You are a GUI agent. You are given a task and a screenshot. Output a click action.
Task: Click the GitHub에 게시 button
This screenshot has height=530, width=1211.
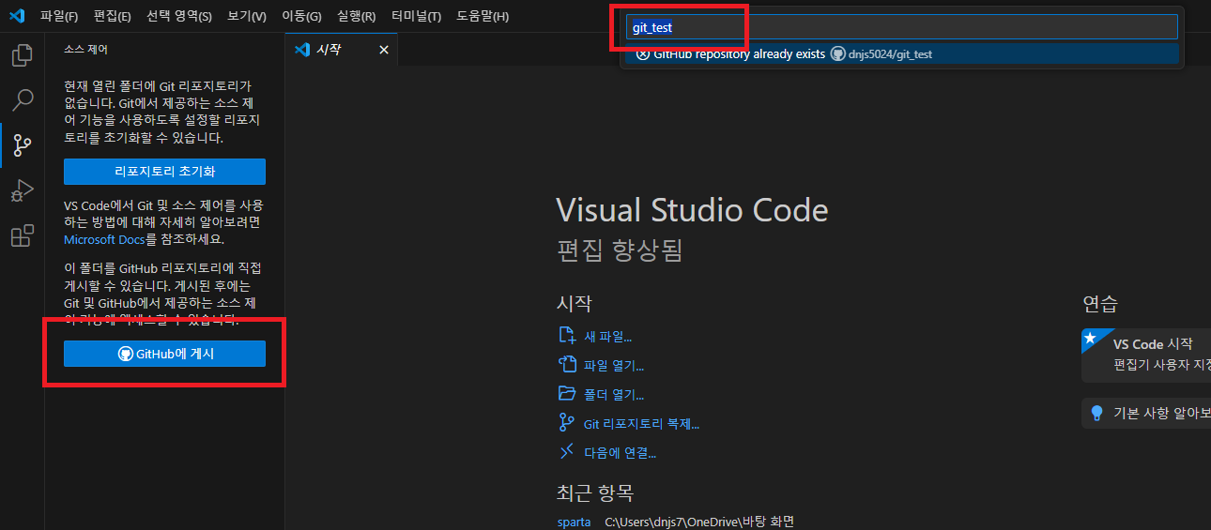tap(164, 354)
